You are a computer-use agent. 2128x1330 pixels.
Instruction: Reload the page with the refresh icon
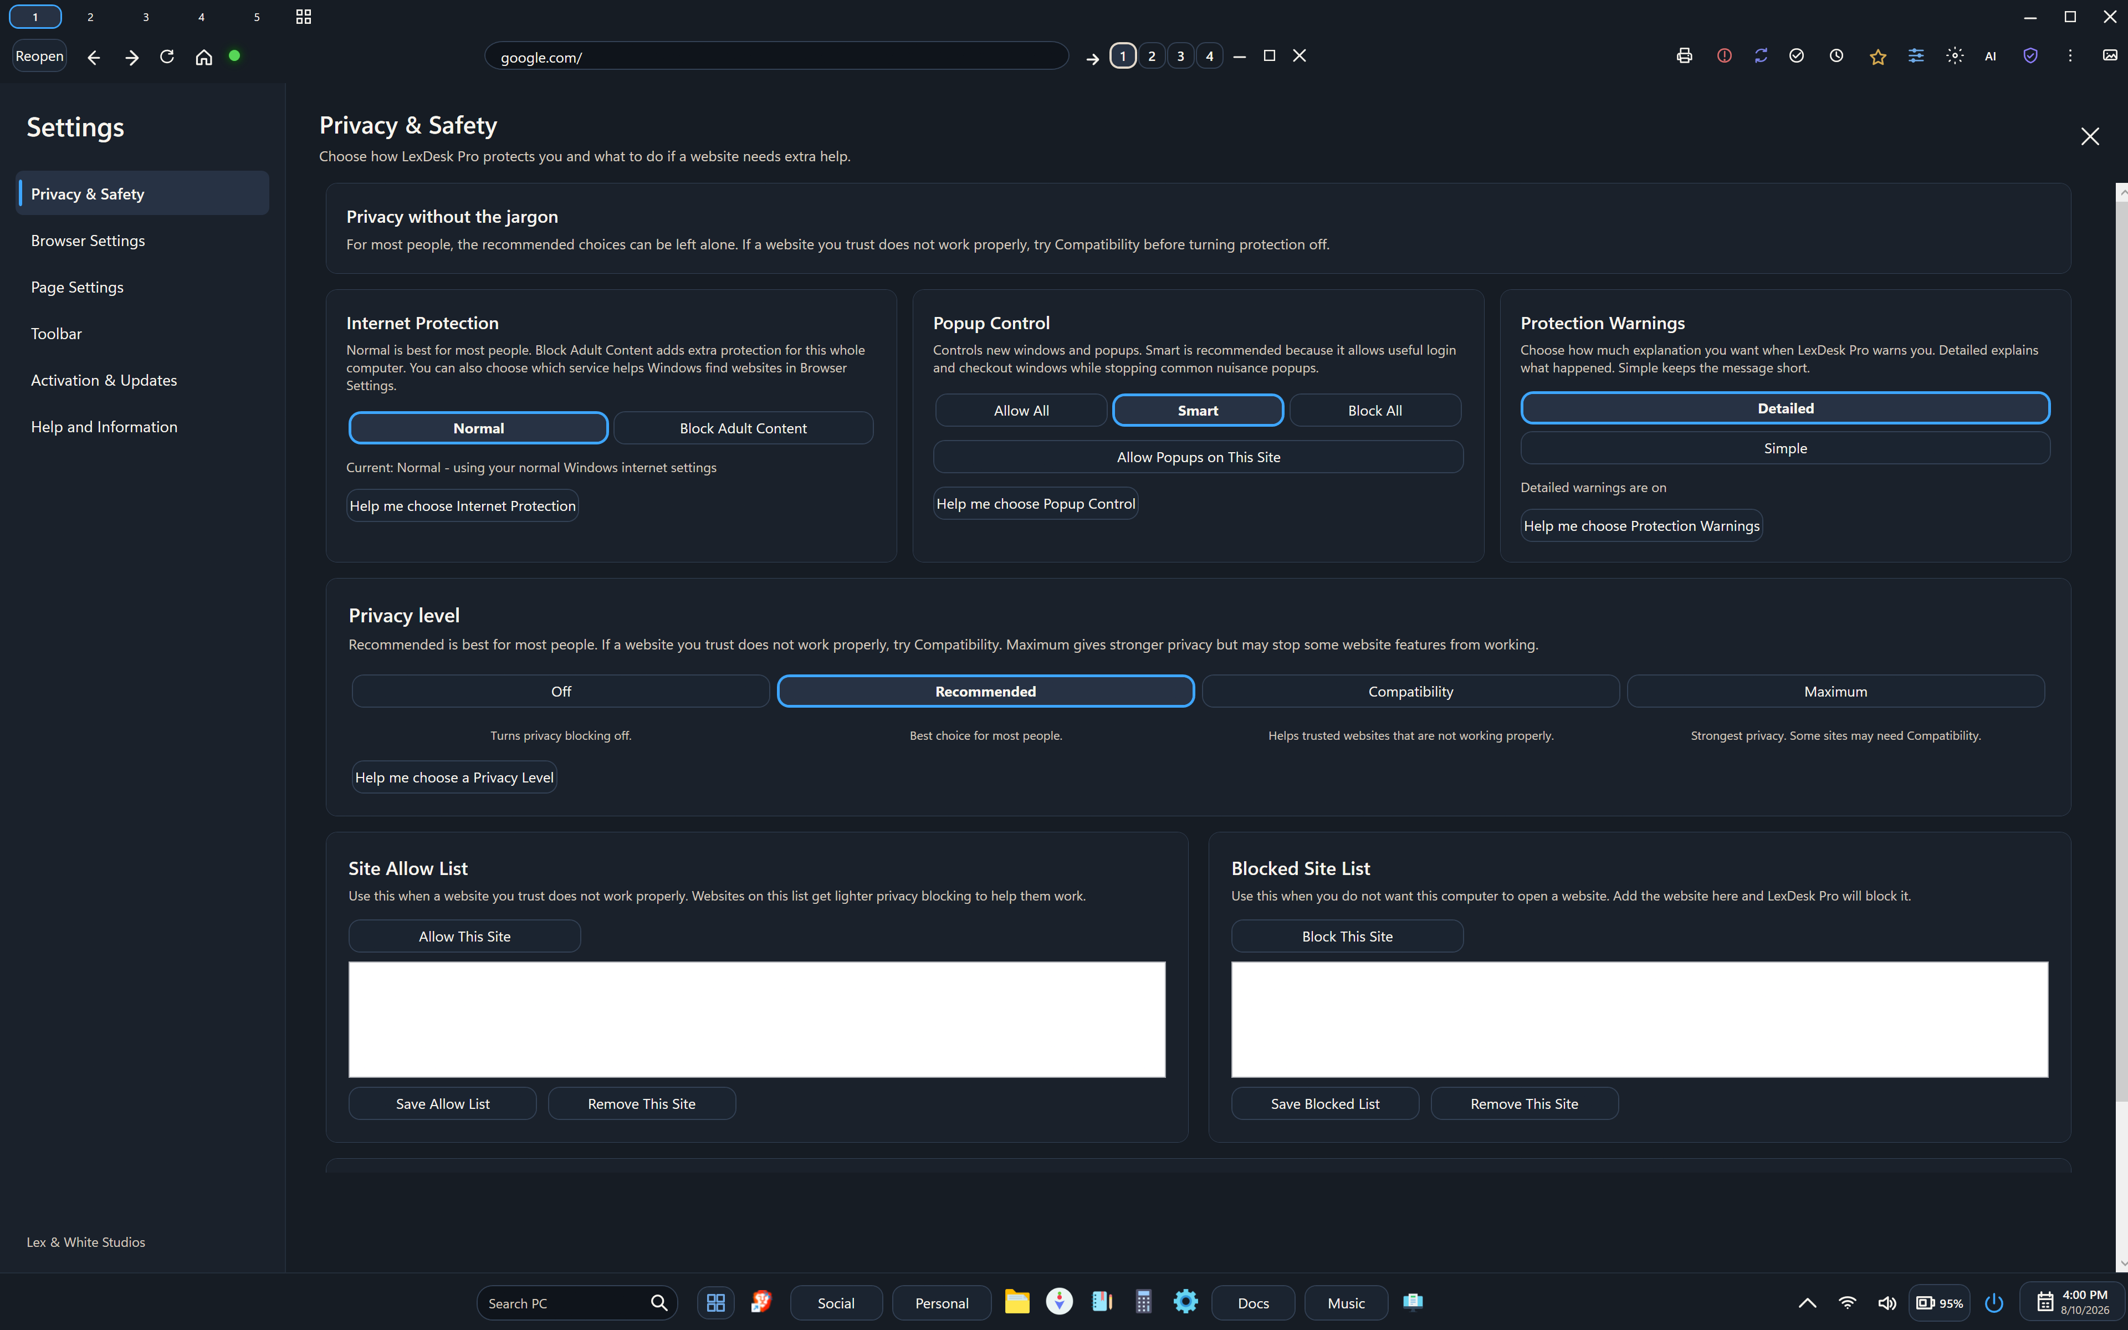click(167, 57)
